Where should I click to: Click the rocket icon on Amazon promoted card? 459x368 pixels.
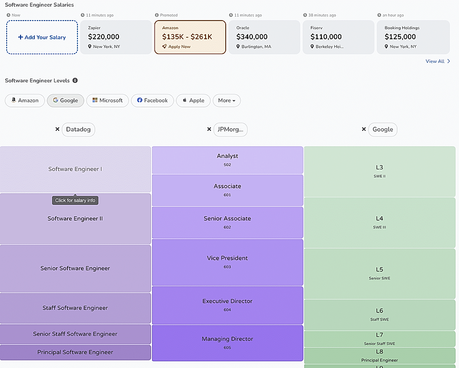[x=164, y=46]
